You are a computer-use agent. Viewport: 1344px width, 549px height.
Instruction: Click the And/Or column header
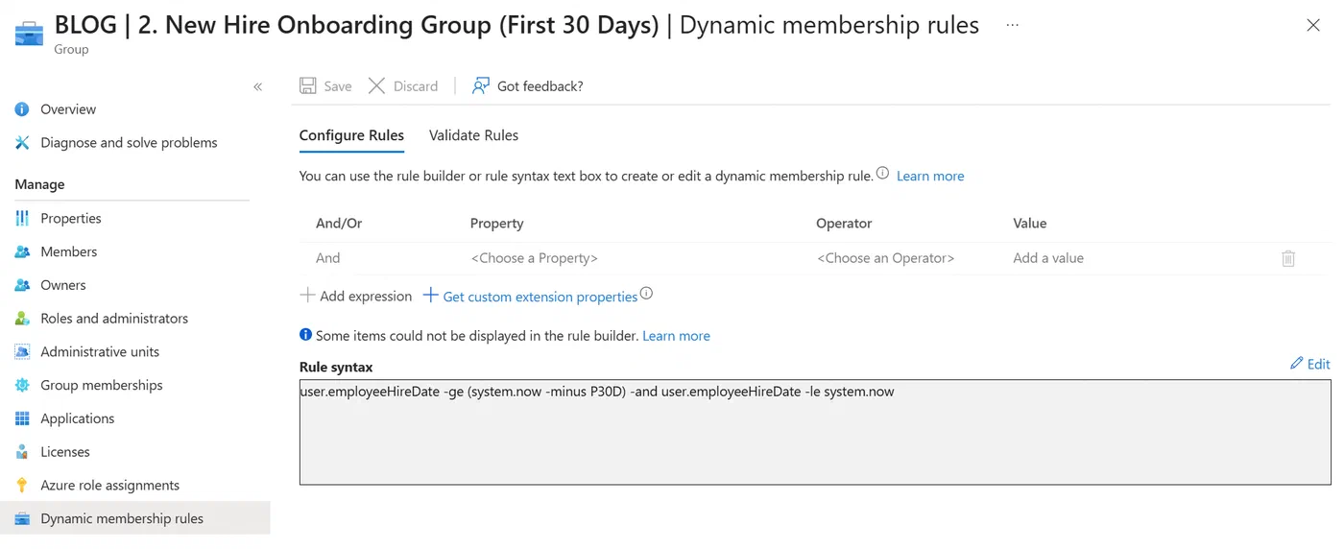339,224
